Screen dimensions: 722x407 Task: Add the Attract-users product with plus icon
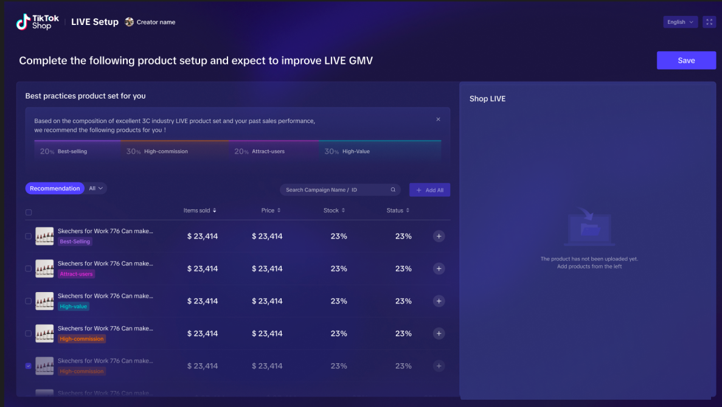[439, 268]
